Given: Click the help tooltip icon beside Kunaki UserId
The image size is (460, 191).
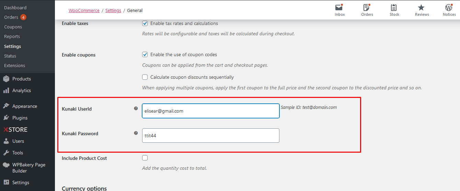Looking at the screenshot, I should [x=136, y=109].
